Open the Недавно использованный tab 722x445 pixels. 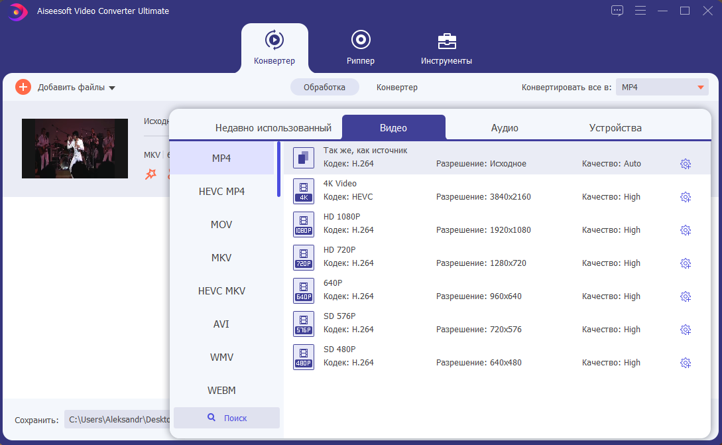tap(273, 128)
